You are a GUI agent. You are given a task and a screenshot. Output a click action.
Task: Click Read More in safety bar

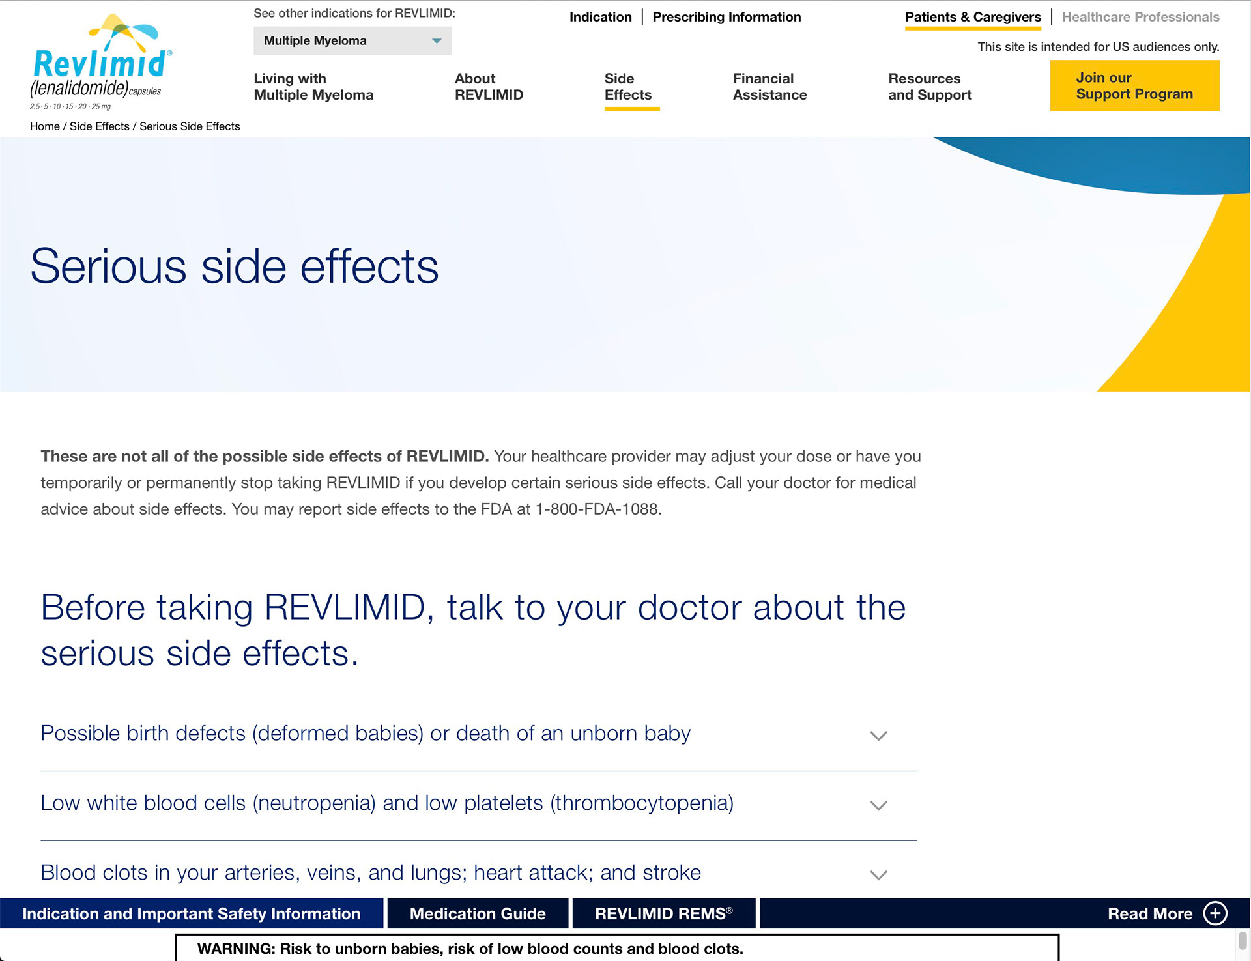click(x=1150, y=913)
